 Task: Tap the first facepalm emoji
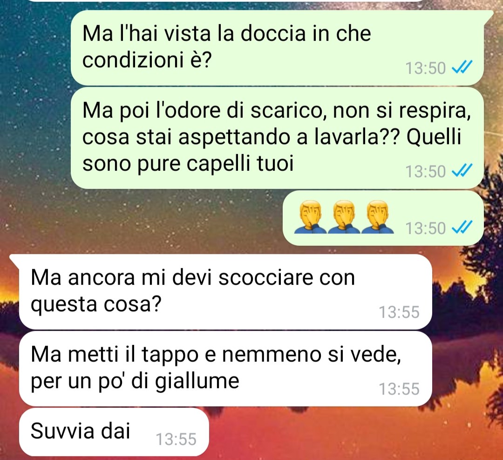(x=310, y=217)
